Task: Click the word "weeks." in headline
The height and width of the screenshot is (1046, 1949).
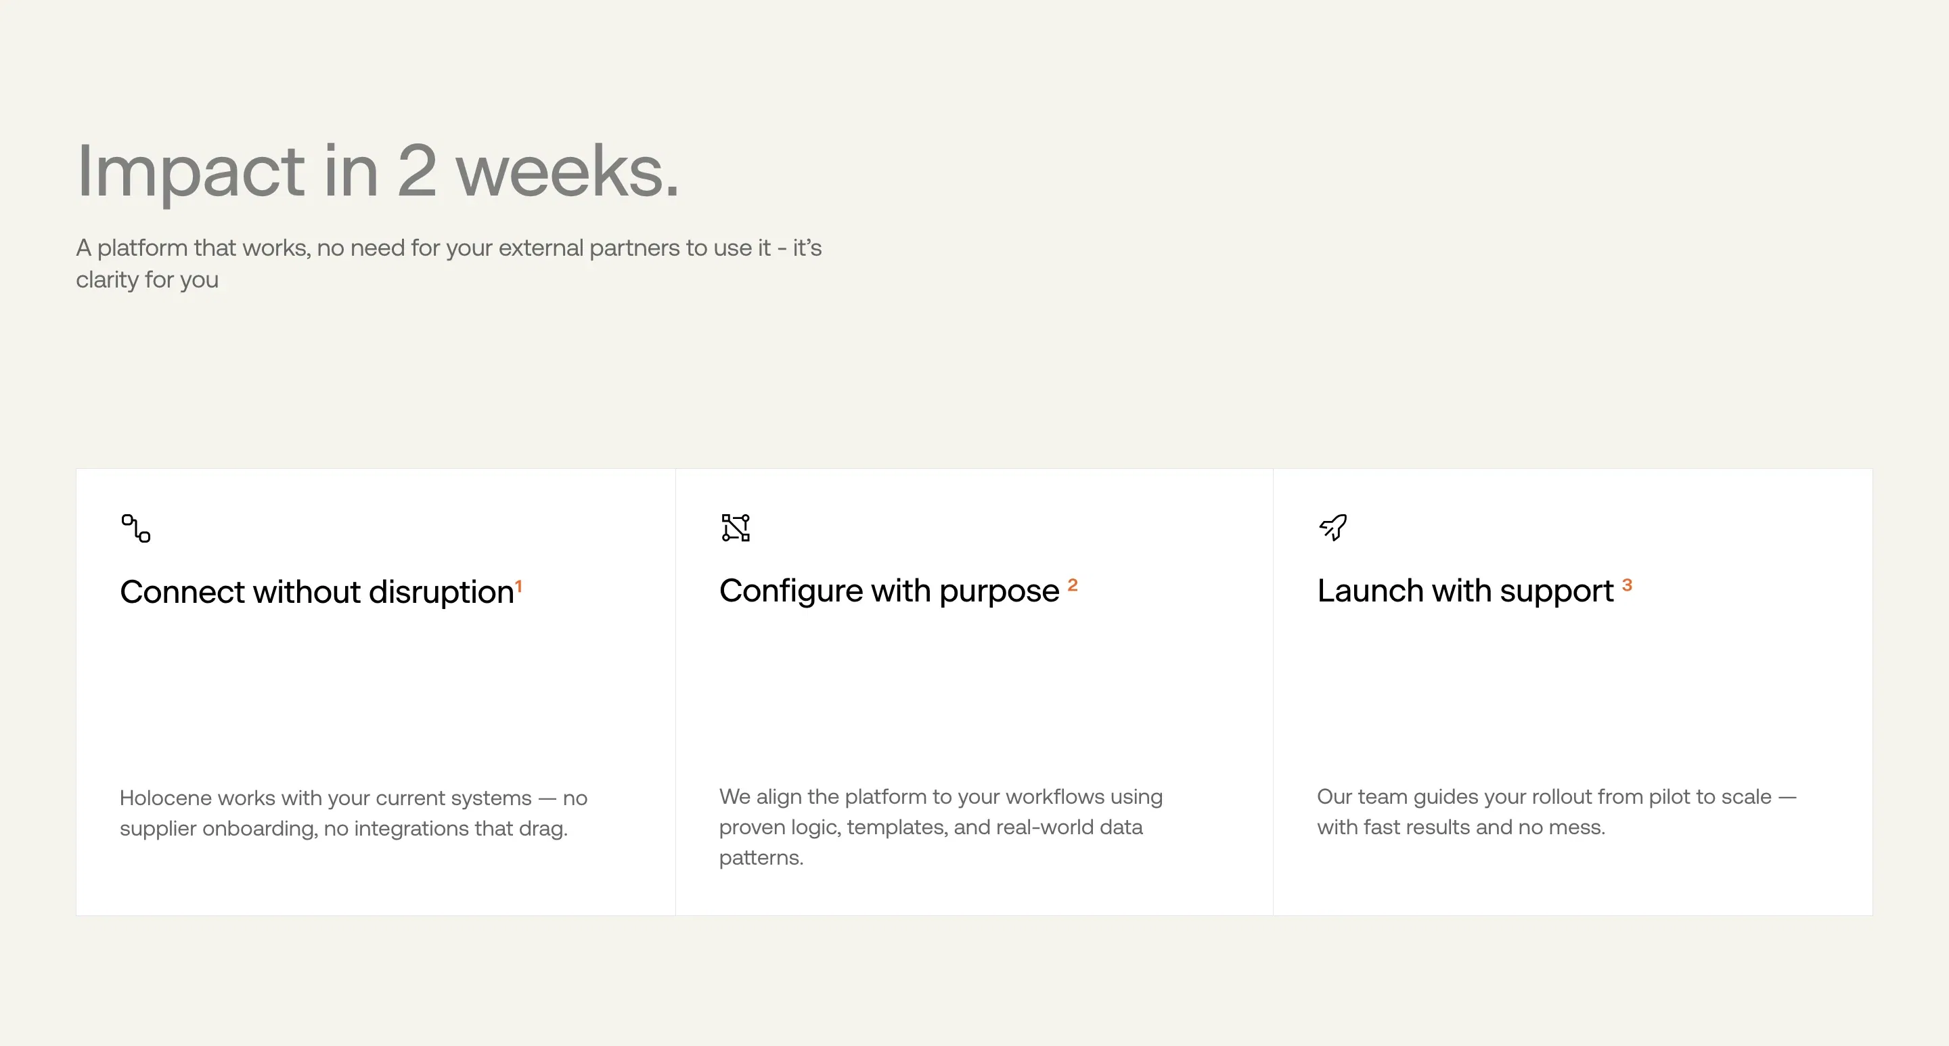Action: (568, 172)
